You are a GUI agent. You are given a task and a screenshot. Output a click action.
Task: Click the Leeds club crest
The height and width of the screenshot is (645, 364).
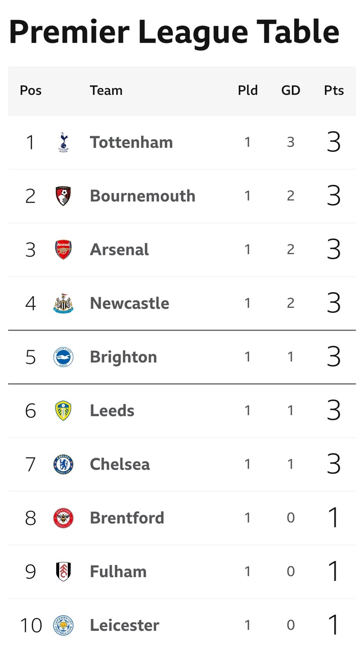click(x=63, y=411)
